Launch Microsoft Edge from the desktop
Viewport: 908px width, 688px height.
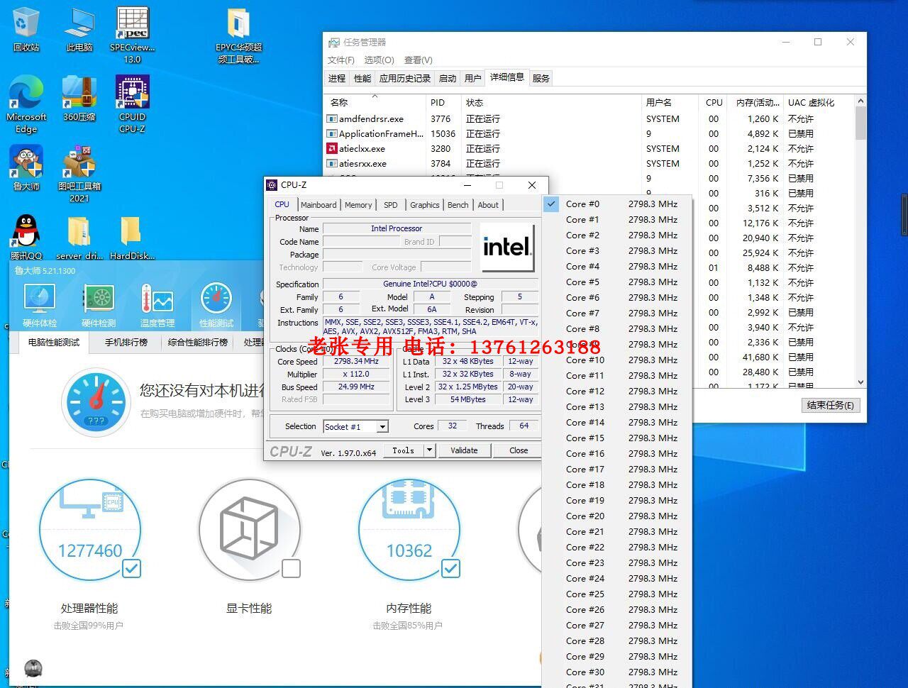26,104
